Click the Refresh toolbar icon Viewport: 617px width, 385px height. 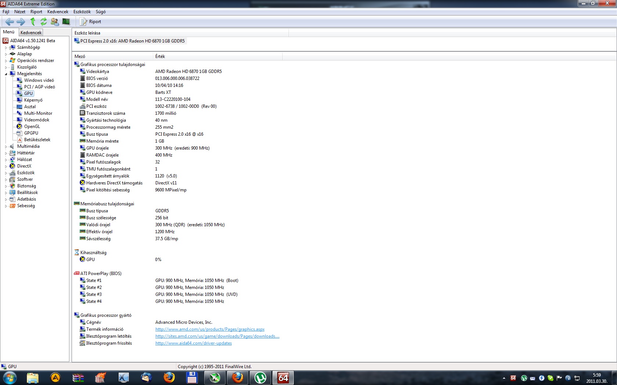tap(44, 22)
